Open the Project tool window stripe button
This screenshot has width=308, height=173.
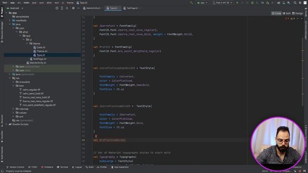click(x=2, y=12)
